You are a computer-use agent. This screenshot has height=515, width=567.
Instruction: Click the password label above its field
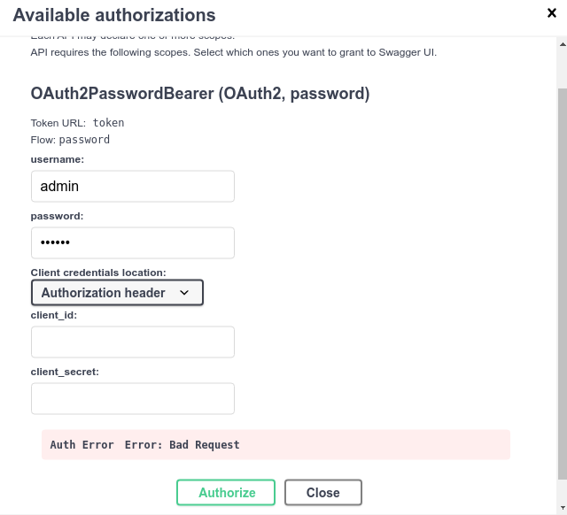[x=58, y=216]
